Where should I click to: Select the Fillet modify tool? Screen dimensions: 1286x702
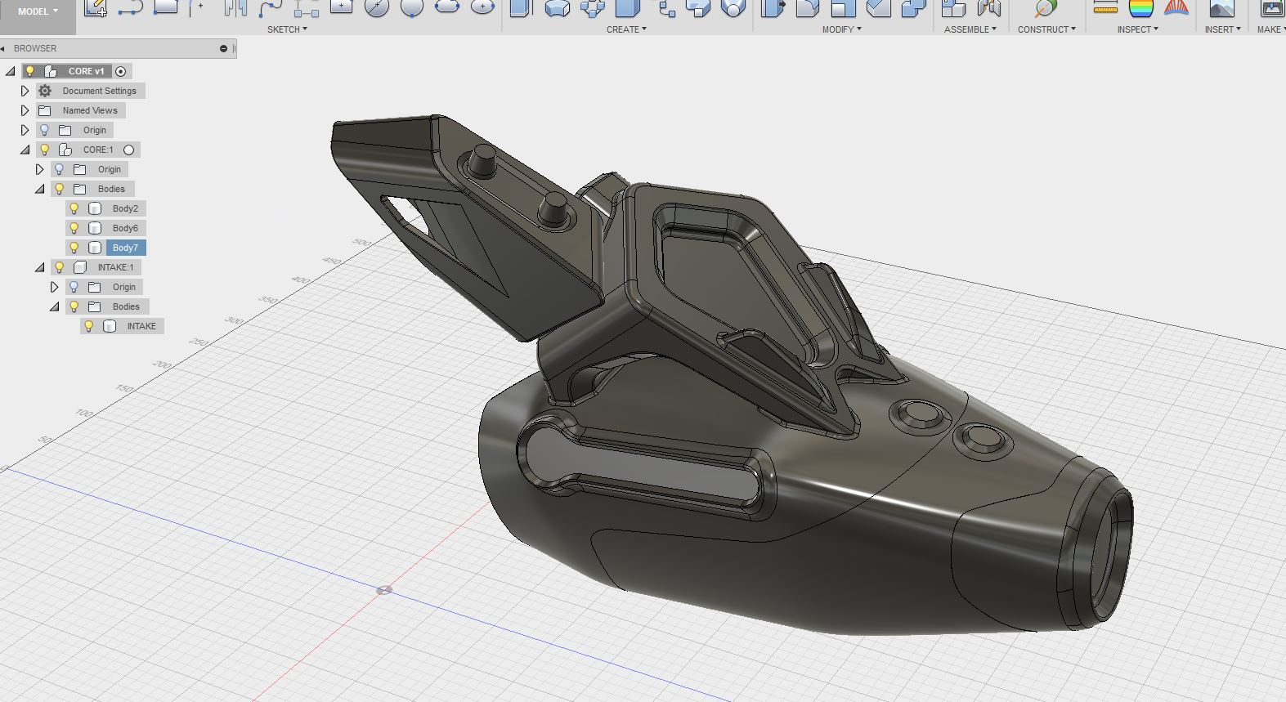pyautogui.click(x=808, y=8)
